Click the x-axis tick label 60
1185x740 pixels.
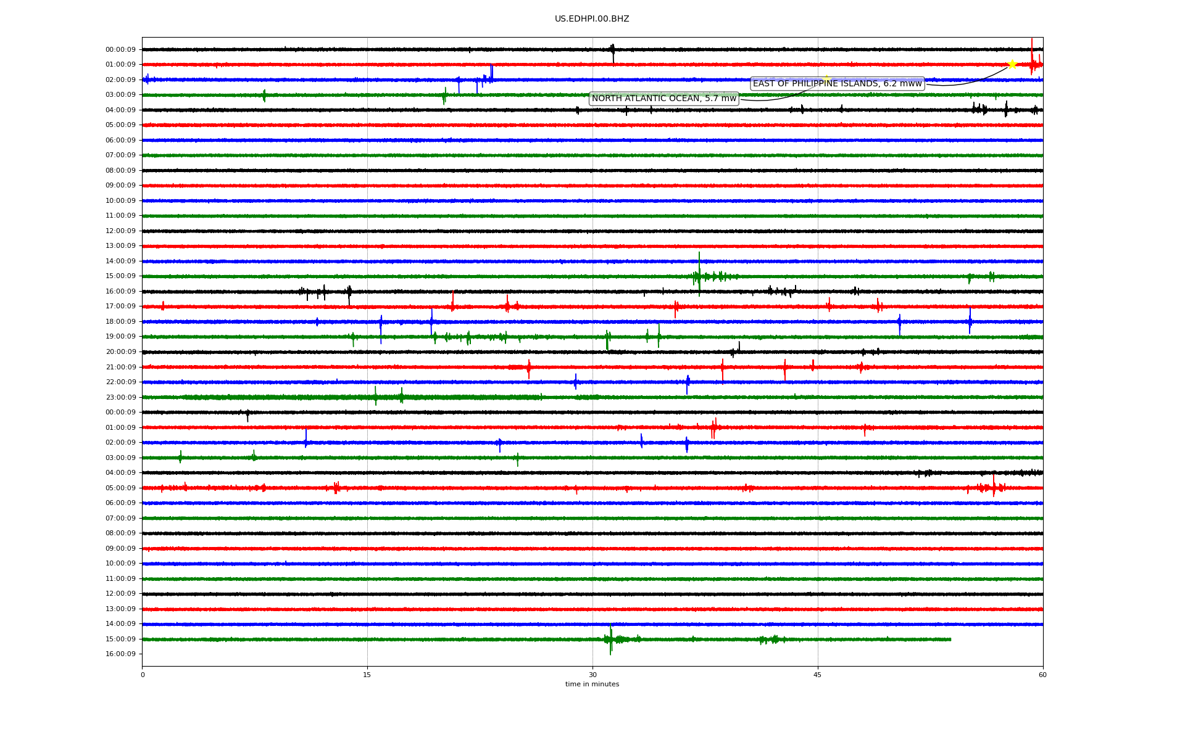click(x=1042, y=675)
